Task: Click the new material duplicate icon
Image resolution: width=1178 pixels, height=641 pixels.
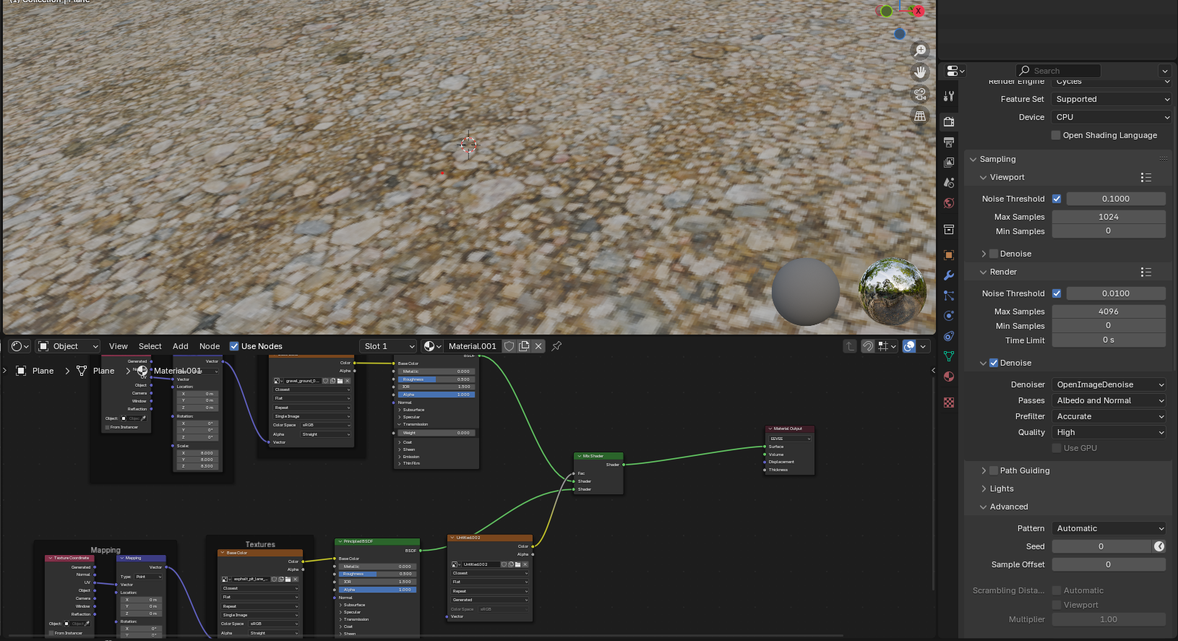Action: 524,346
